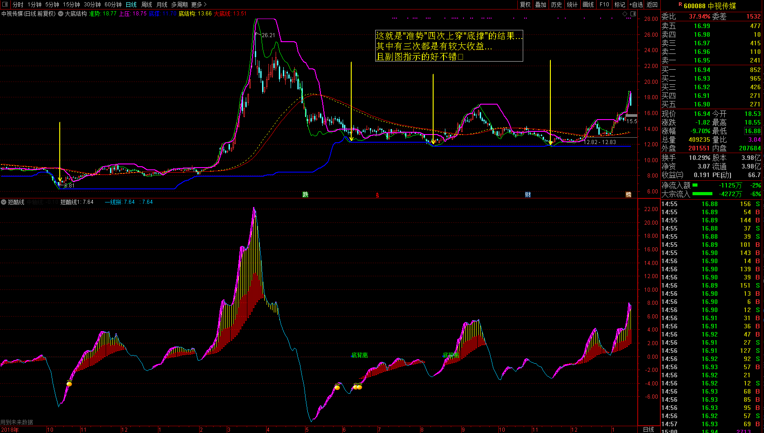
Task: Click the leftmost orange signal ball in sub-chart
Action: [69, 384]
